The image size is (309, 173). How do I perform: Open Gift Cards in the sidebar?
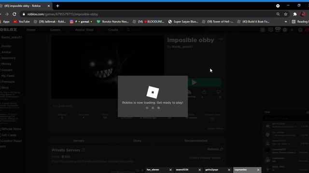click(9, 135)
